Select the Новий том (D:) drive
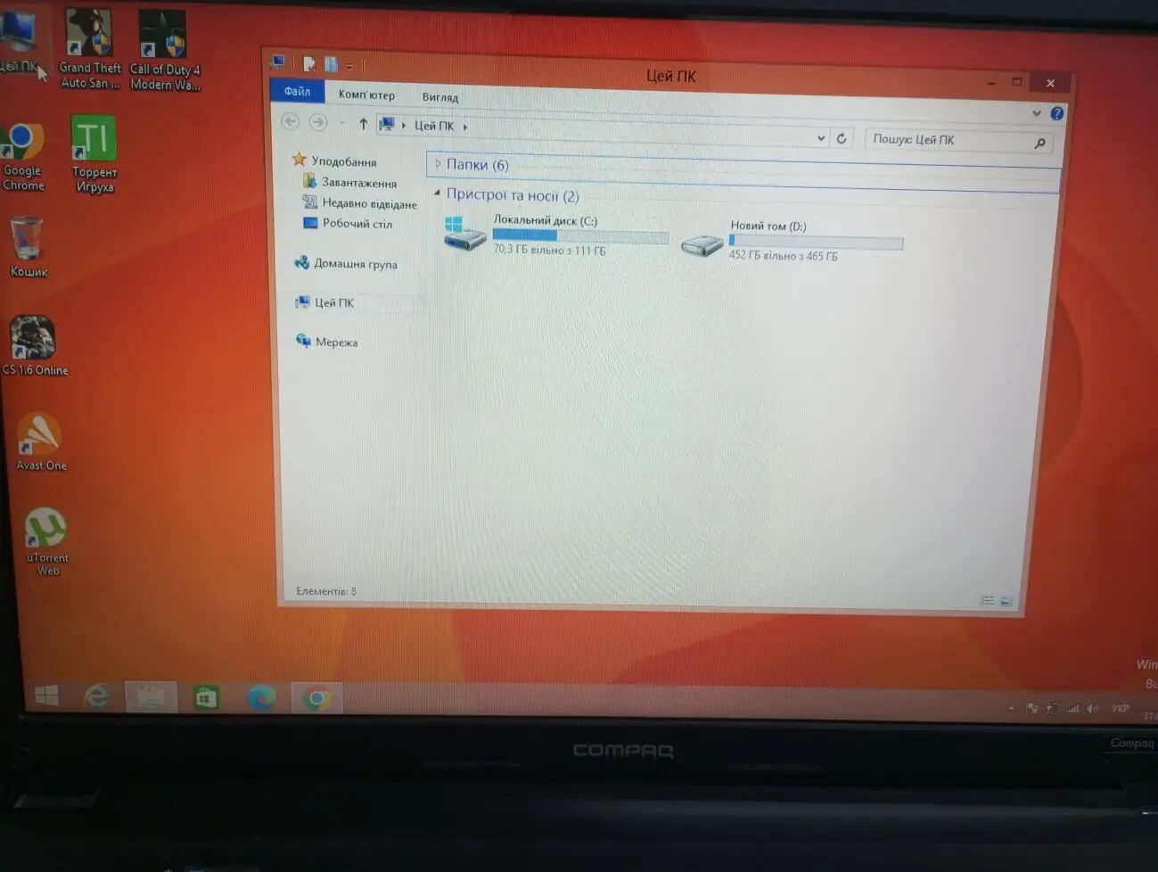This screenshot has height=872, width=1158. point(792,241)
